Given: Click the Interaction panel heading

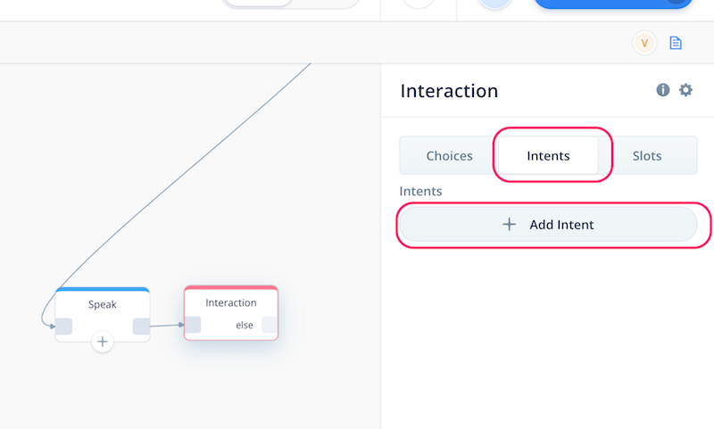Looking at the screenshot, I should tap(449, 91).
